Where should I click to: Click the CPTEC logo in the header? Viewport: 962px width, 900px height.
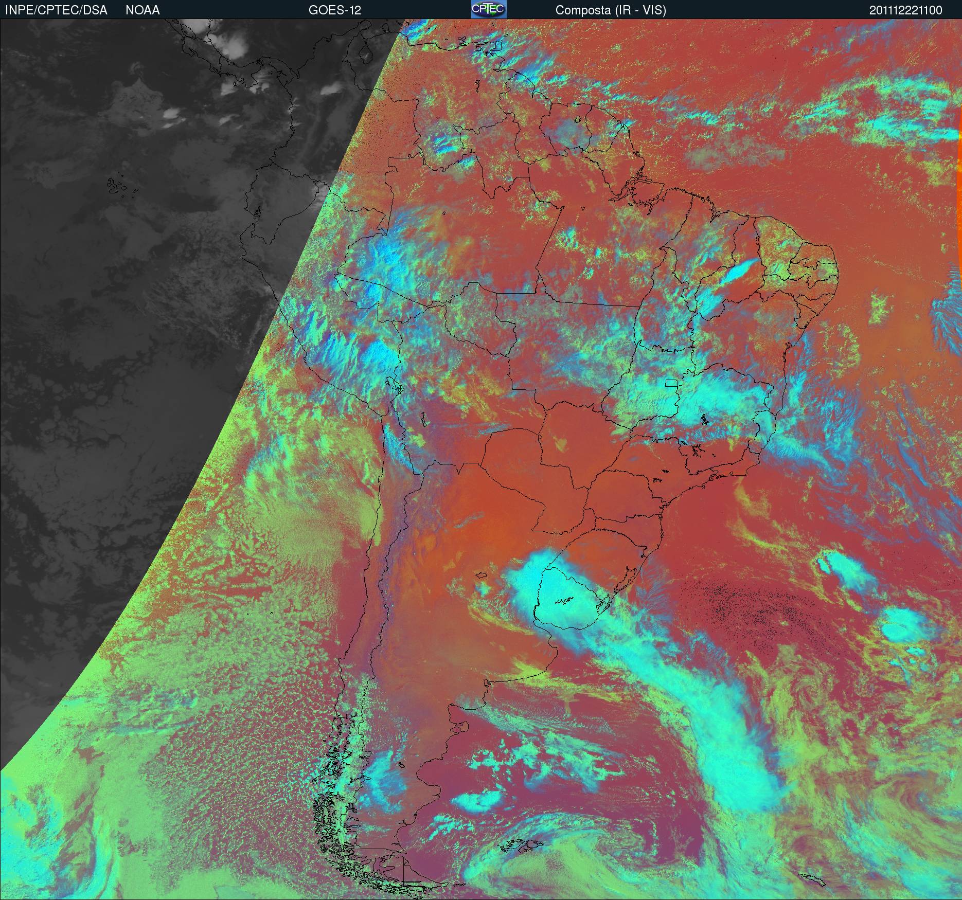(x=489, y=9)
